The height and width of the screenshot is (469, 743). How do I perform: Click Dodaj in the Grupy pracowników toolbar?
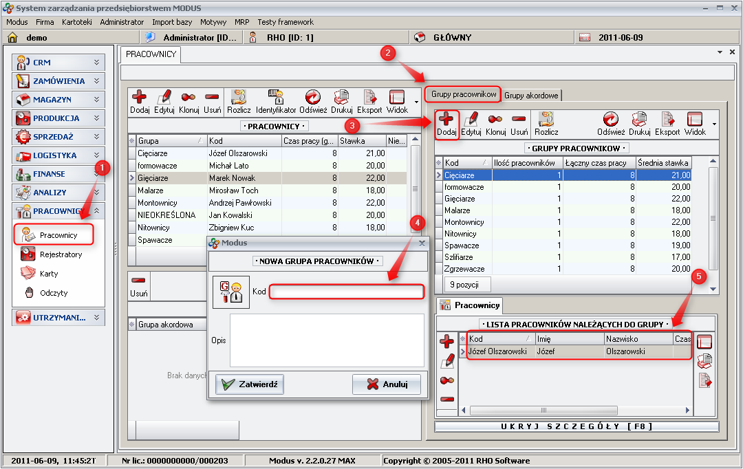tap(446, 124)
